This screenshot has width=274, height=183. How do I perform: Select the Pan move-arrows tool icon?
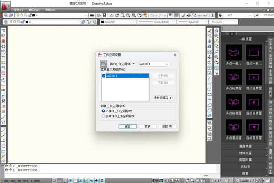[189, 16]
